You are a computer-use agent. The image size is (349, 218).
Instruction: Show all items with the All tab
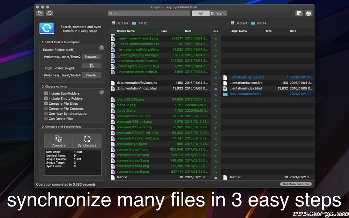201,13
